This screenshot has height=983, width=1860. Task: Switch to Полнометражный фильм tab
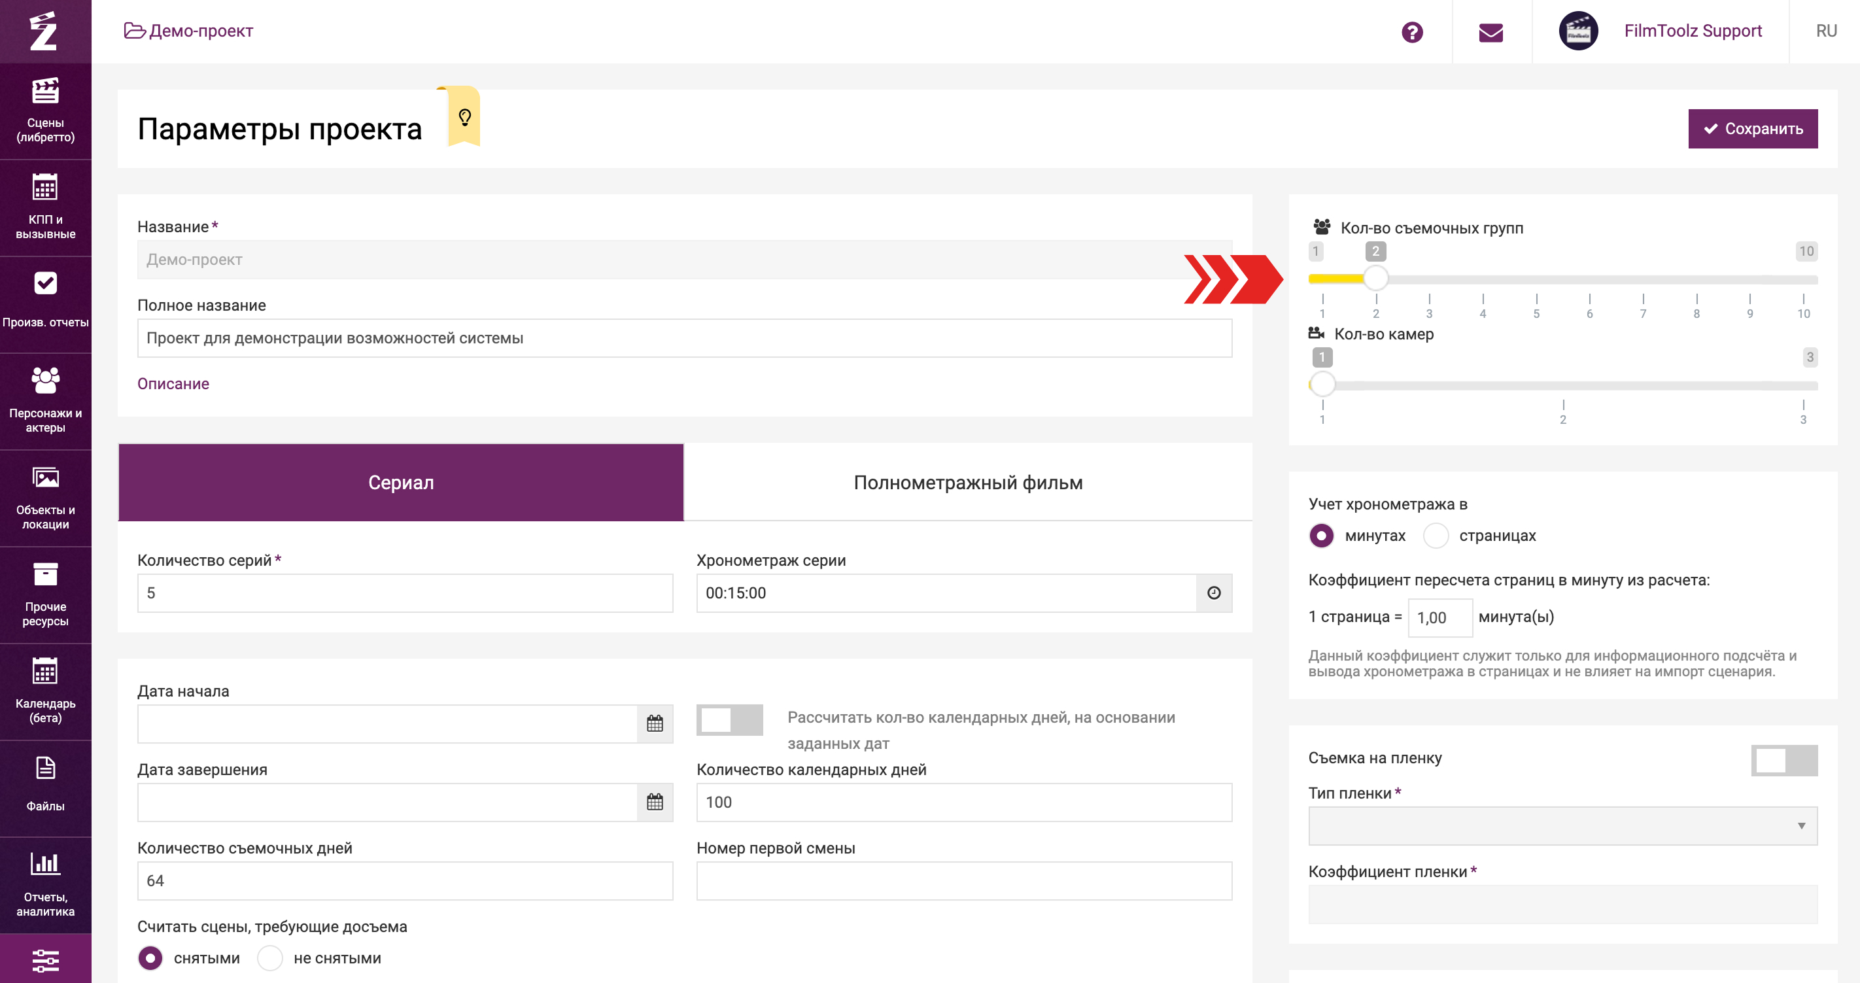coord(967,483)
